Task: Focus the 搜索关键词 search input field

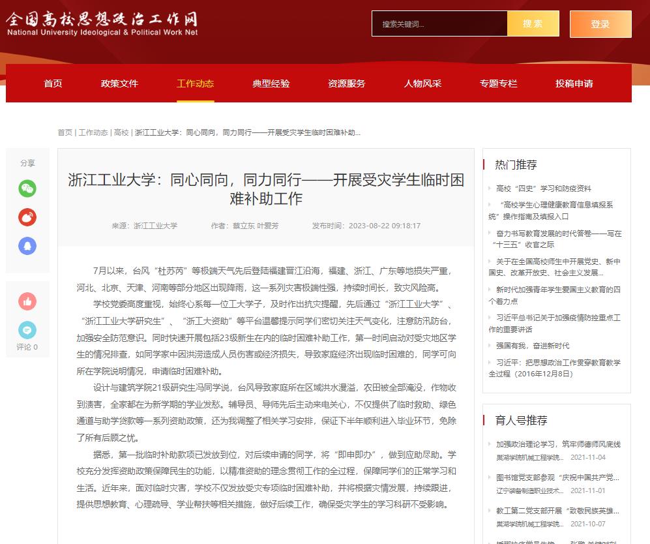Action: click(439, 23)
